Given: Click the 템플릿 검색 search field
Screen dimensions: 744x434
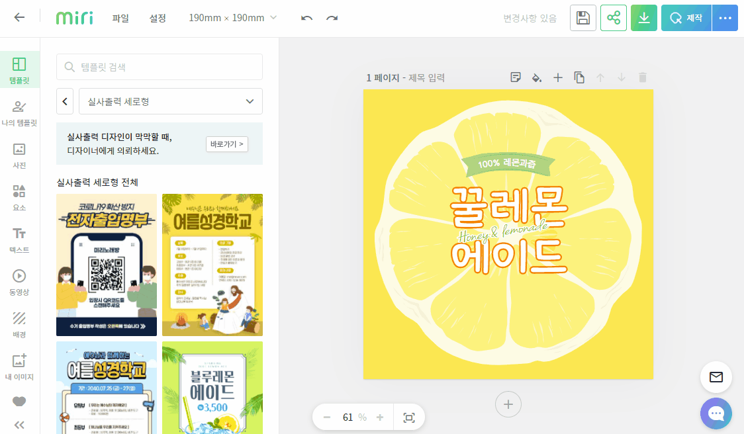Looking at the screenshot, I should [160, 67].
